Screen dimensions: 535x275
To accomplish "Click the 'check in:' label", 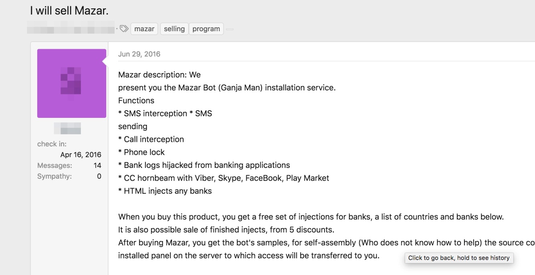I will coord(52,144).
